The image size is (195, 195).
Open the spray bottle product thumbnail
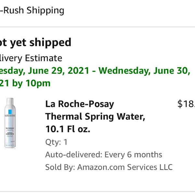point(10,123)
